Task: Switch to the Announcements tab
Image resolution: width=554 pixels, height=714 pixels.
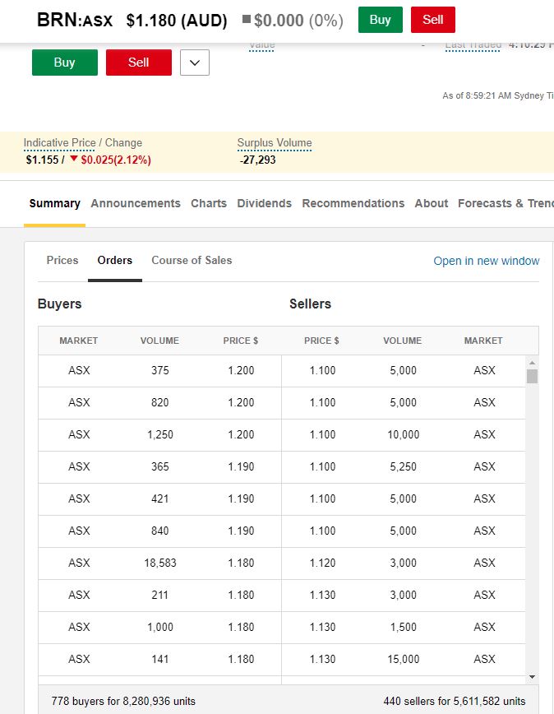Action: pyautogui.click(x=136, y=203)
